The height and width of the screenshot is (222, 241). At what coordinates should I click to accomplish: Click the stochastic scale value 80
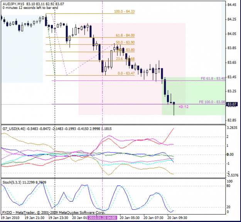[x=229, y=186]
